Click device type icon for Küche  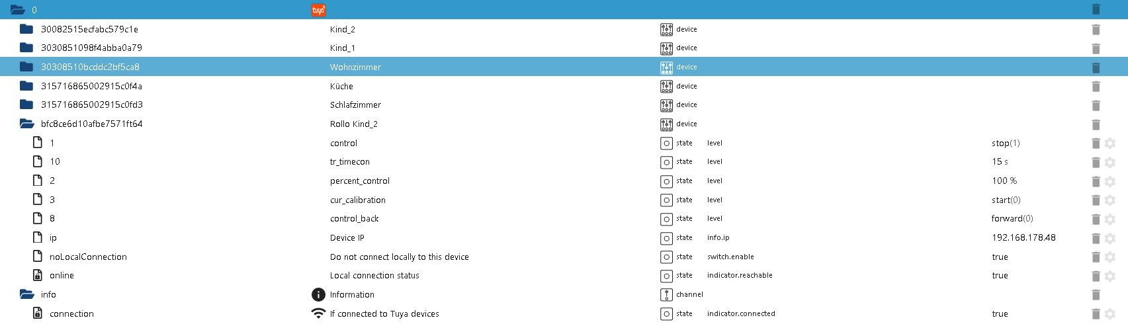666,87
